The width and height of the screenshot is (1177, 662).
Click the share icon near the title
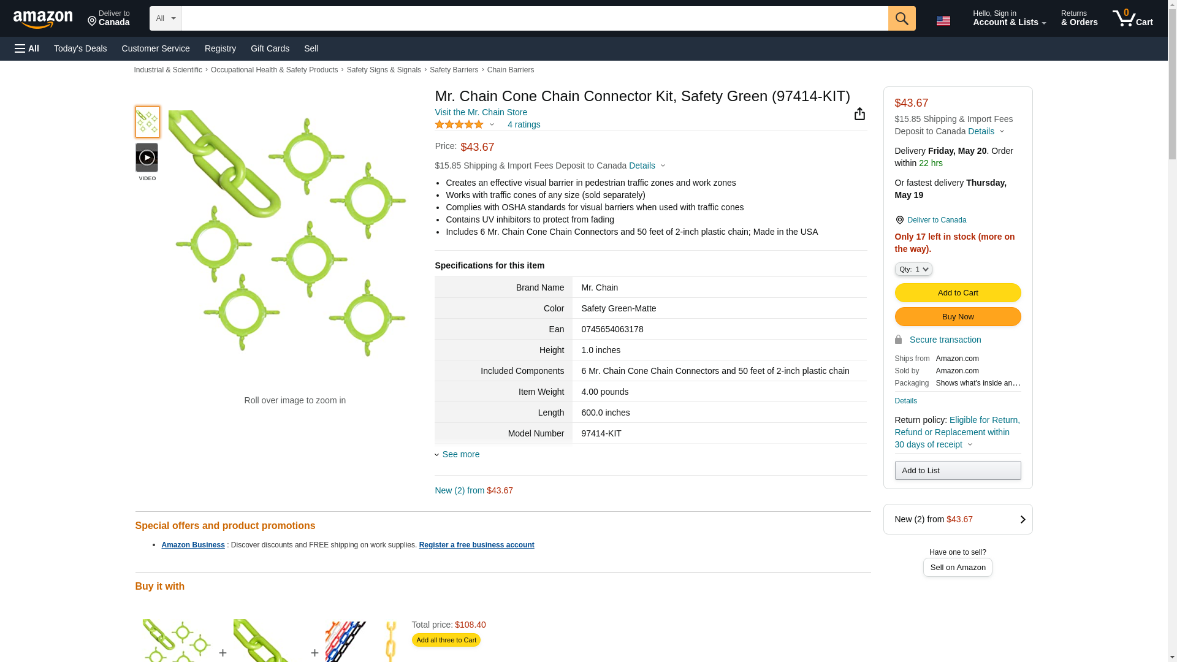coord(859,114)
